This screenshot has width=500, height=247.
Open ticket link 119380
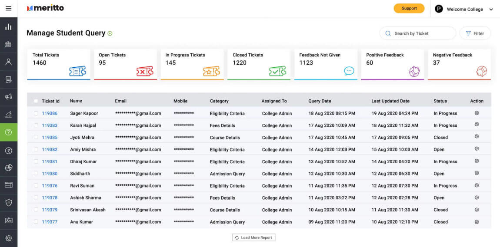click(x=50, y=174)
